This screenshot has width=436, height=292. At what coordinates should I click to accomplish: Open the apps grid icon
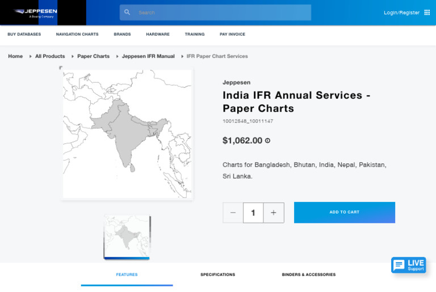pos(427,12)
